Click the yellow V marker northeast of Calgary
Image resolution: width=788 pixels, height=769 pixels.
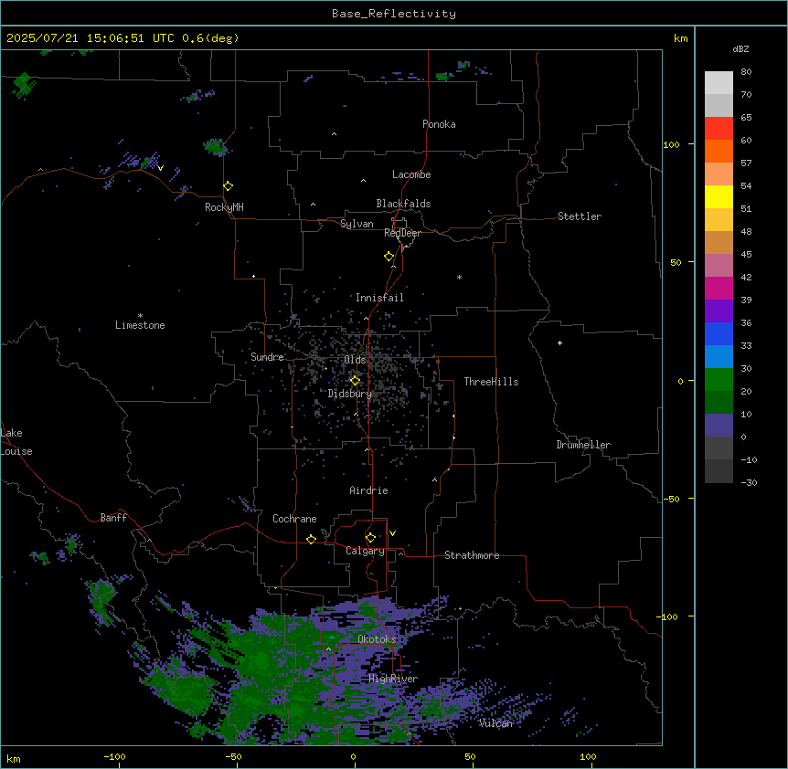coord(392,533)
